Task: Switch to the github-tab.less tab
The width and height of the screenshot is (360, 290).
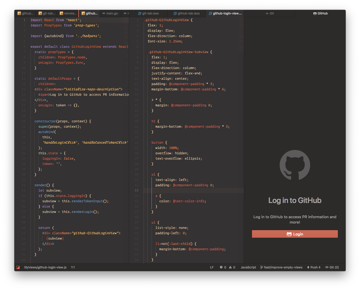Action: pyautogui.click(x=186, y=13)
